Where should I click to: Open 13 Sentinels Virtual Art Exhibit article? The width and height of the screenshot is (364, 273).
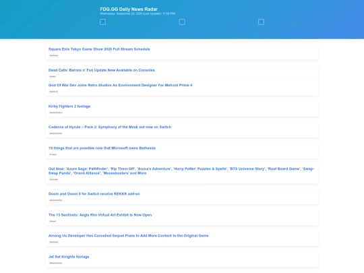click(x=100, y=215)
